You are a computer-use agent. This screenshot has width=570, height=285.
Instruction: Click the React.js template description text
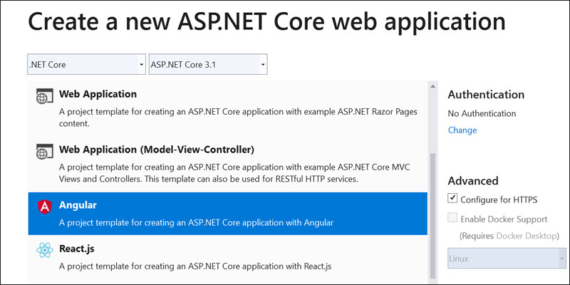pos(195,266)
